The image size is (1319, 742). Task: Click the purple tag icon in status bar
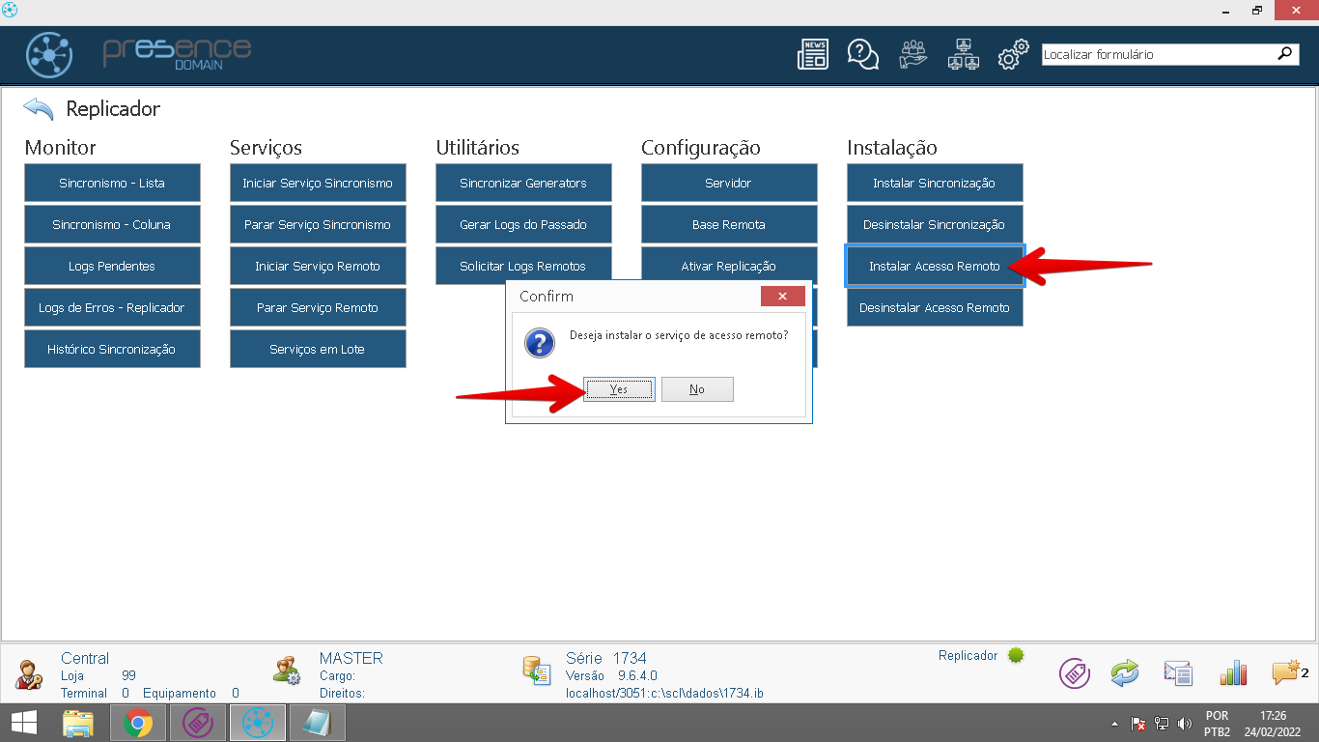1075,672
